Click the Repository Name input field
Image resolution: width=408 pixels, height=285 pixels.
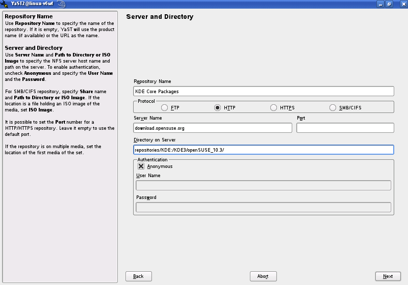click(x=264, y=91)
